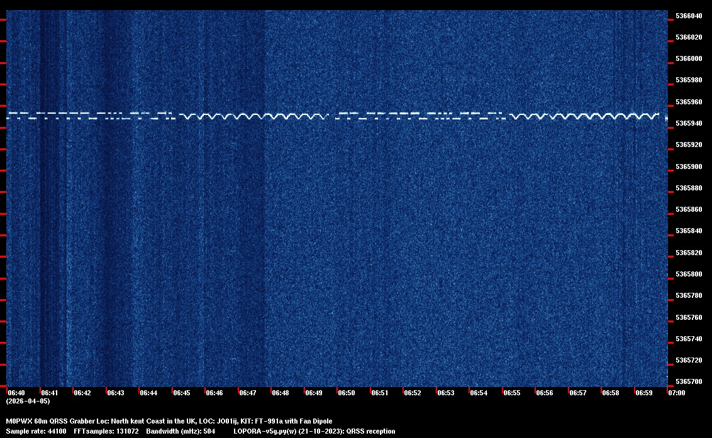712x438 pixels.
Task: Select the 06:48 time tick label
Action: pos(281,393)
